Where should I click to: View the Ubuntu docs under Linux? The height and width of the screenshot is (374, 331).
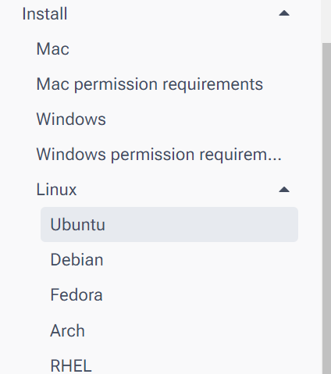[169, 224]
